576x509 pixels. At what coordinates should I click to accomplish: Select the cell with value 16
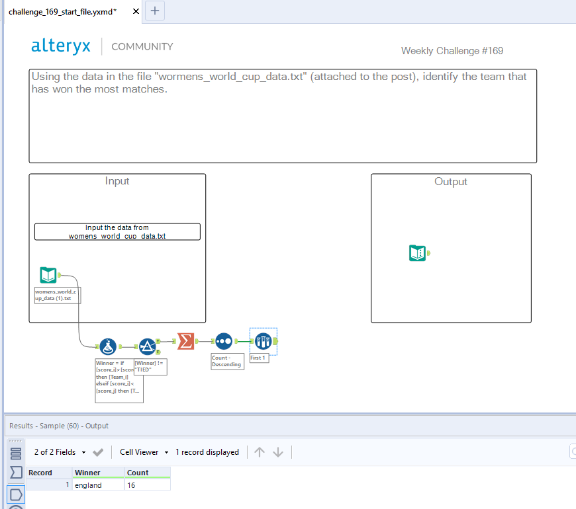[x=147, y=485]
